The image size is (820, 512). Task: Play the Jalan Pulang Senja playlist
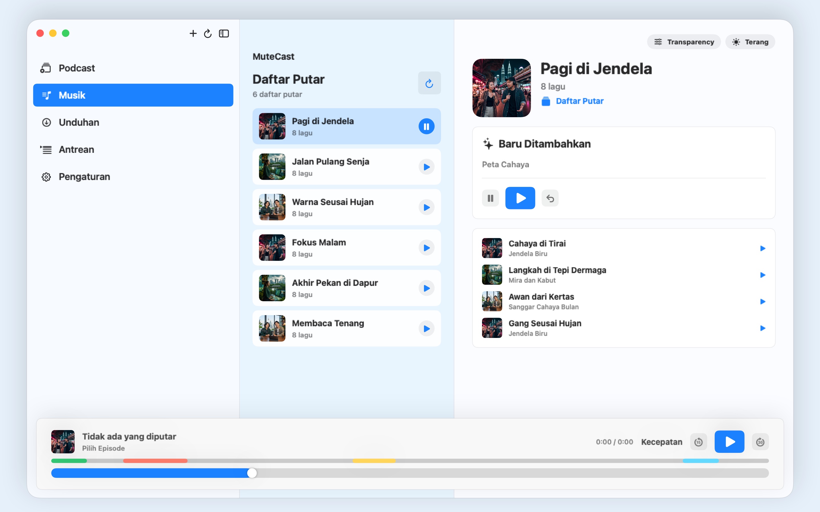click(427, 167)
